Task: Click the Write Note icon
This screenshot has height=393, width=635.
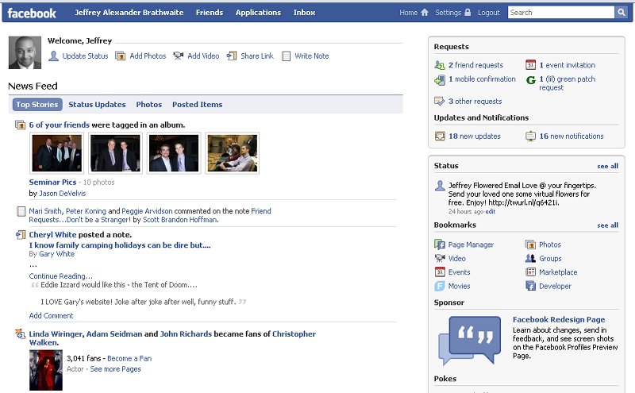Action: click(287, 56)
